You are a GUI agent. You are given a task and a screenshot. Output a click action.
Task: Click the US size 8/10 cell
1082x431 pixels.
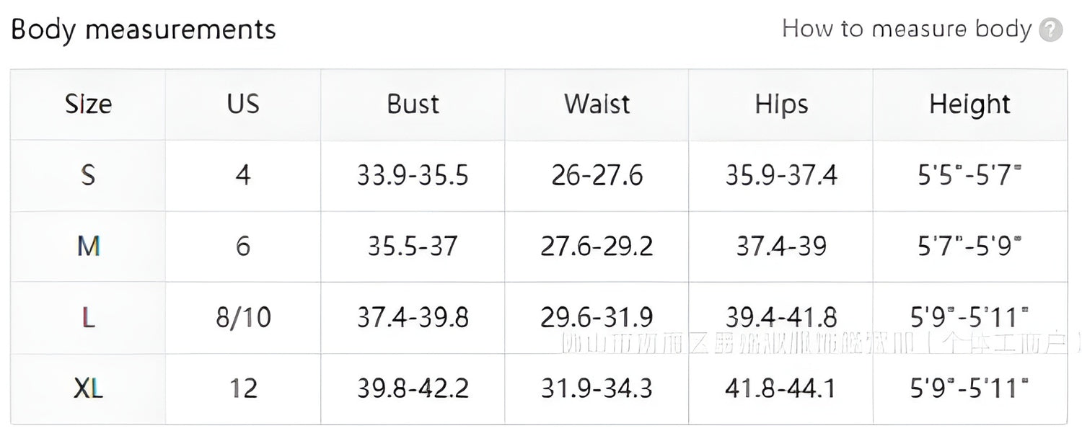pos(243,317)
